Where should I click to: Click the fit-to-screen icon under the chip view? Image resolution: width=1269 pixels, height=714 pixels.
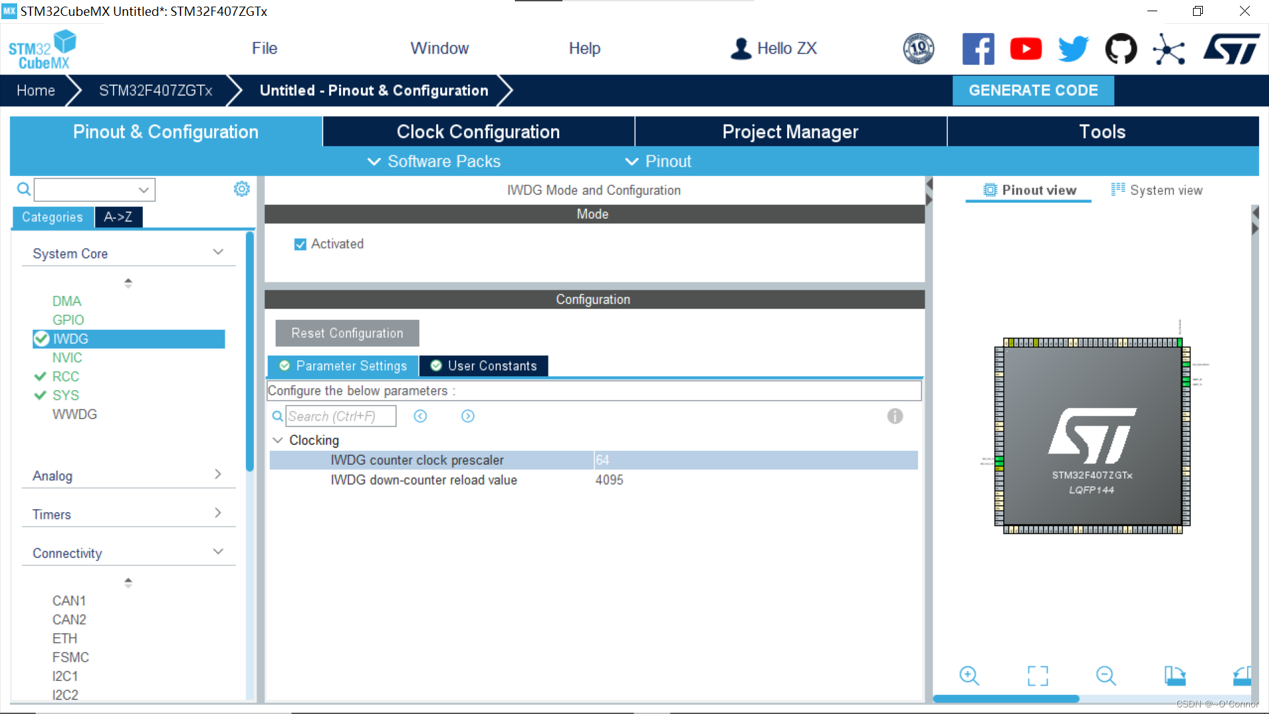tap(1038, 675)
